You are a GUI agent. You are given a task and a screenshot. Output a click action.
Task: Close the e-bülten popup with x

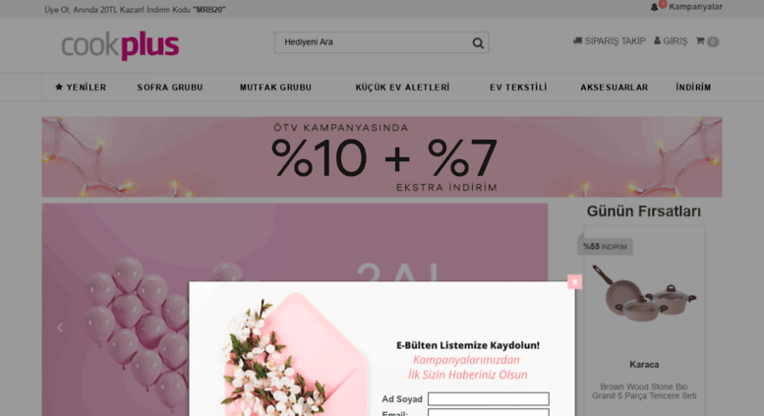tap(574, 281)
